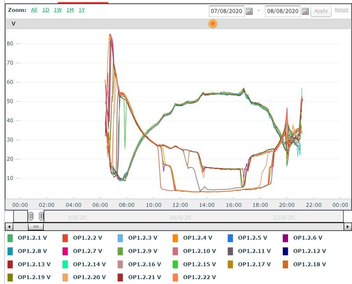Zoom to 1D range

point(46,10)
